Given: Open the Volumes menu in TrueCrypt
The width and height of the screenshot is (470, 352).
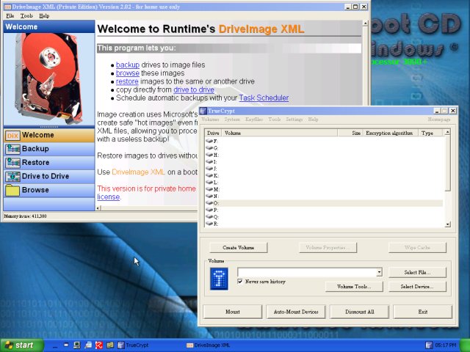Looking at the screenshot, I should pos(210,120).
